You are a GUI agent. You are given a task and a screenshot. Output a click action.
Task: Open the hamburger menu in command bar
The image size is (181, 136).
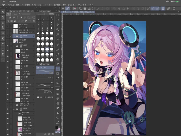click(x=63, y=9)
